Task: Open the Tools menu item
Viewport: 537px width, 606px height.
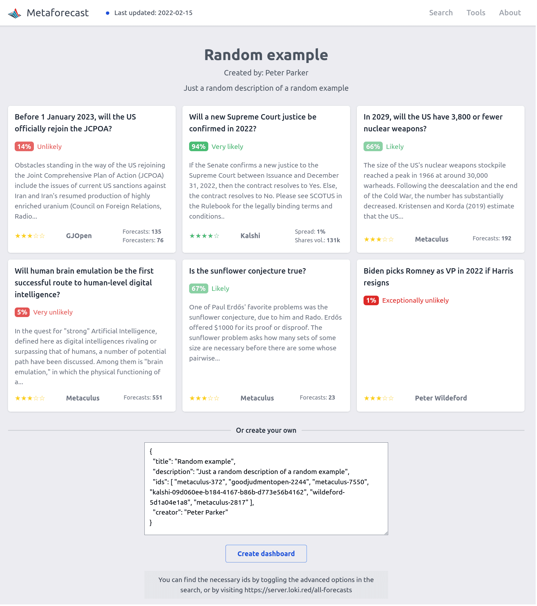Action: (x=476, y=13)
